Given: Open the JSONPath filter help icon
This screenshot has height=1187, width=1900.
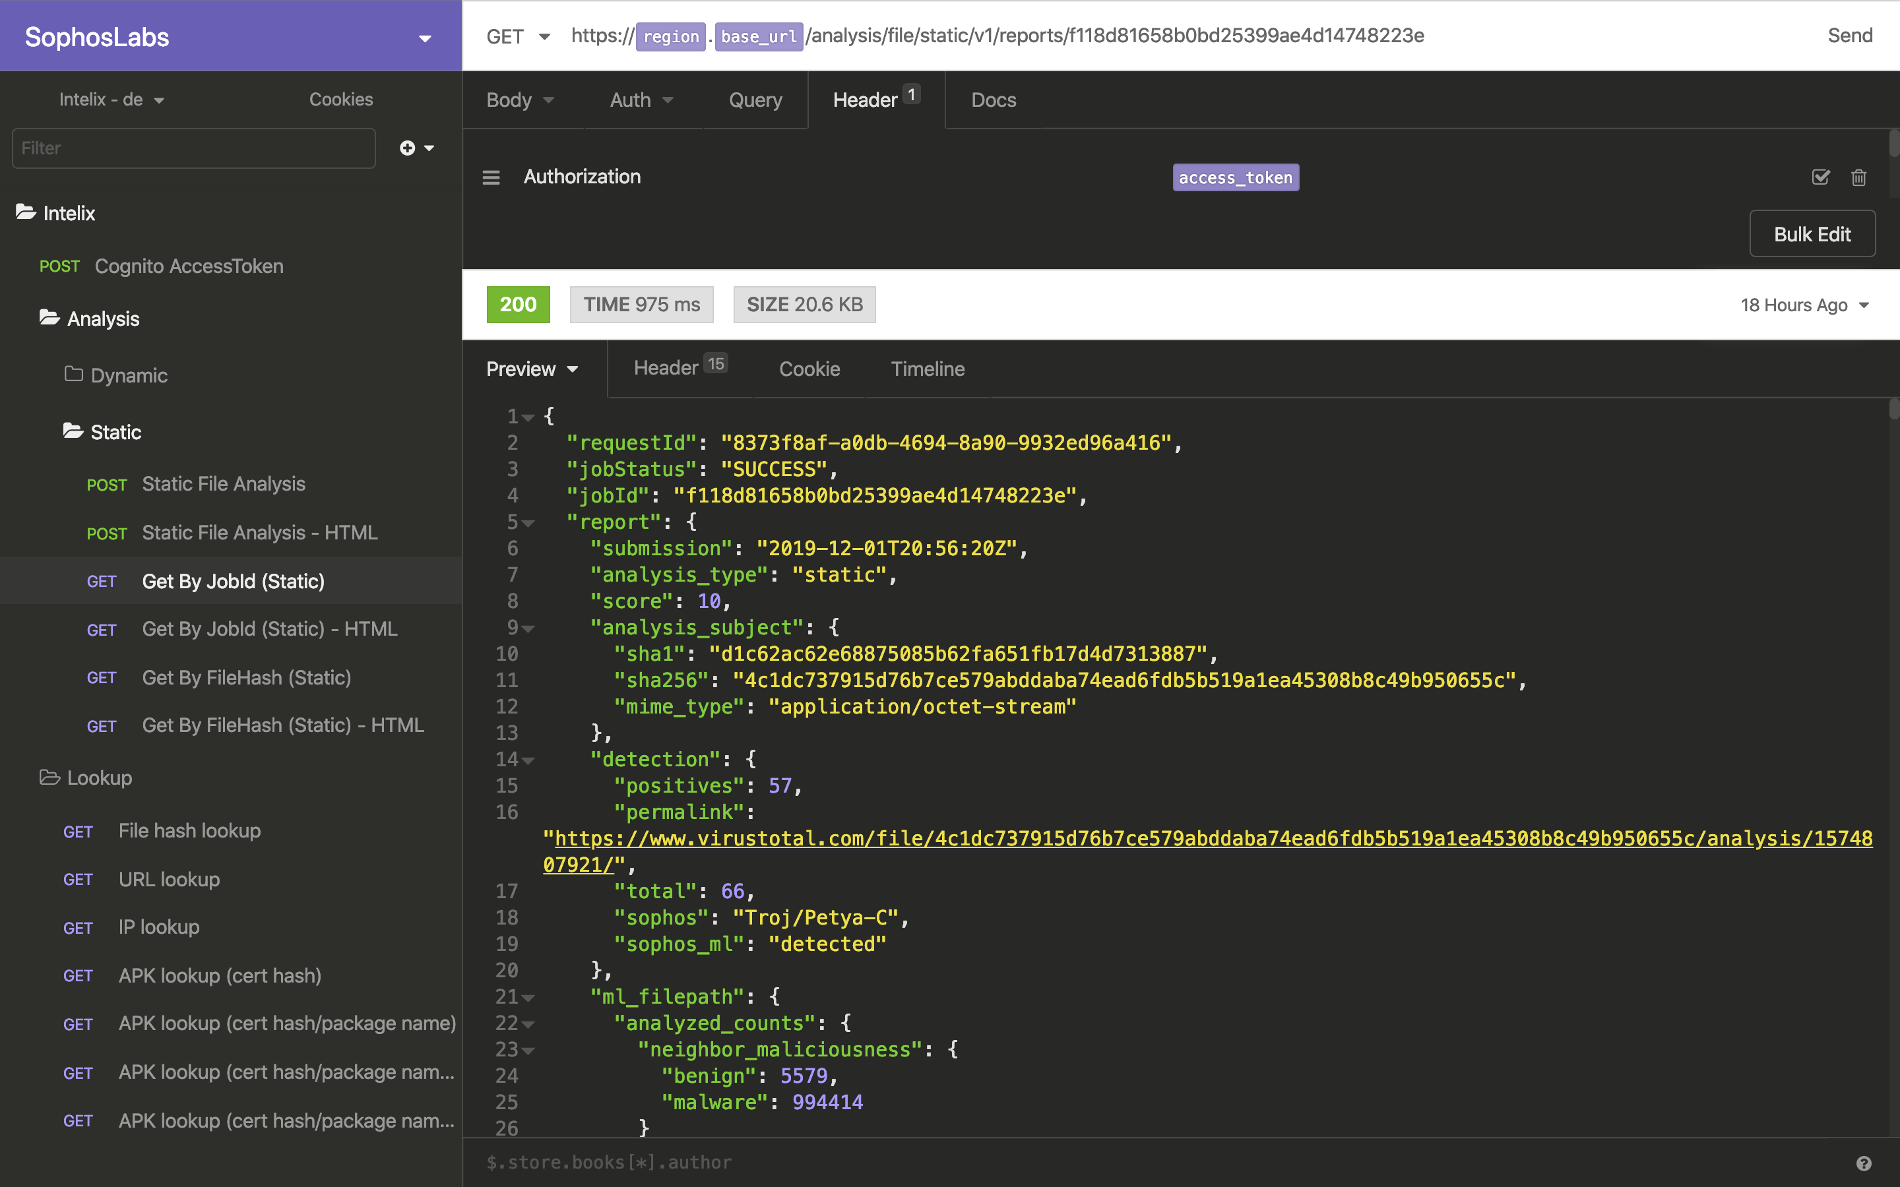Looking at the screenshot, I should click(1863, 1163).
